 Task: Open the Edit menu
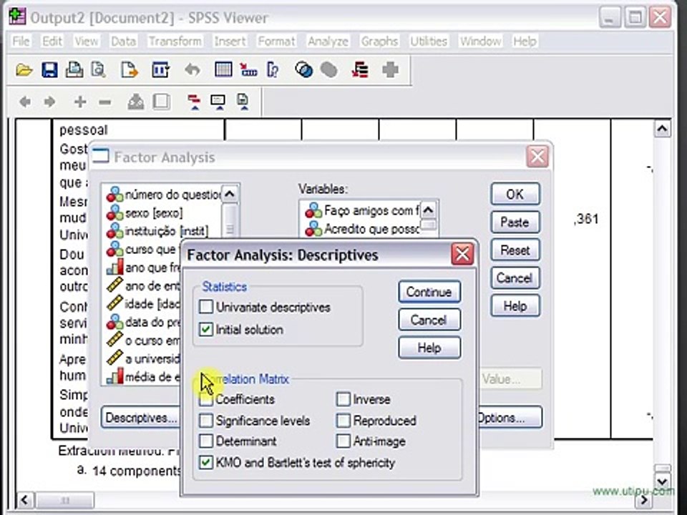tap(52, 41)
